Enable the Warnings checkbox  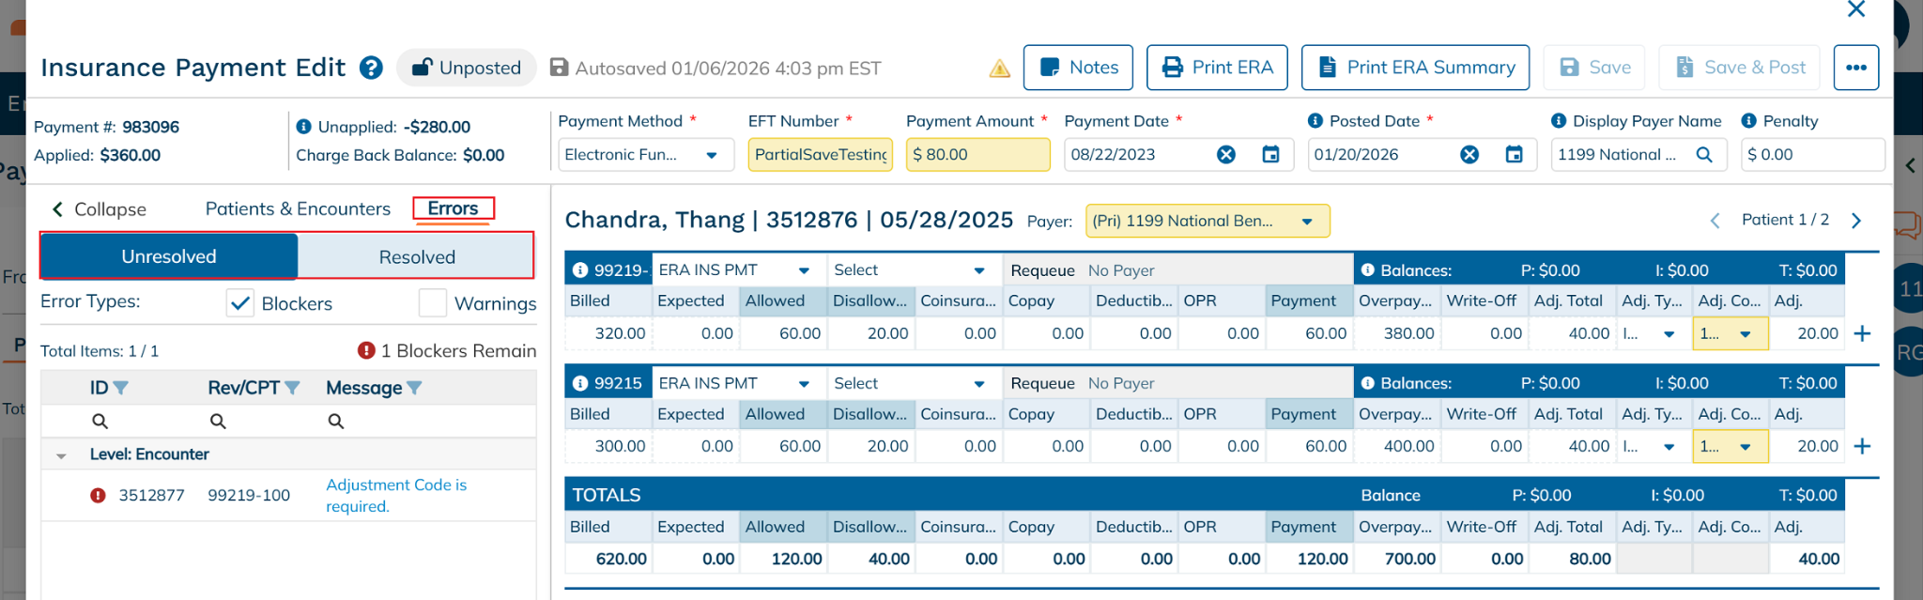coord(433,303)
